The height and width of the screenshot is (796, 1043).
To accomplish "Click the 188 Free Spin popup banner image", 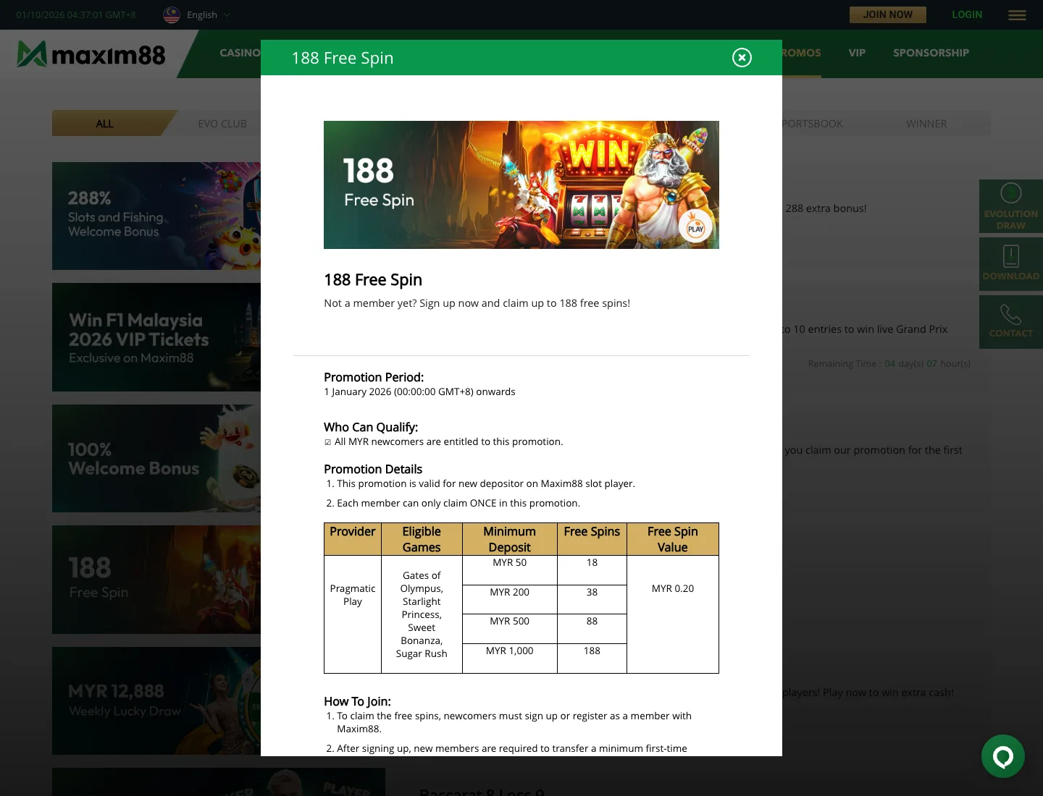I will [521, 185].
